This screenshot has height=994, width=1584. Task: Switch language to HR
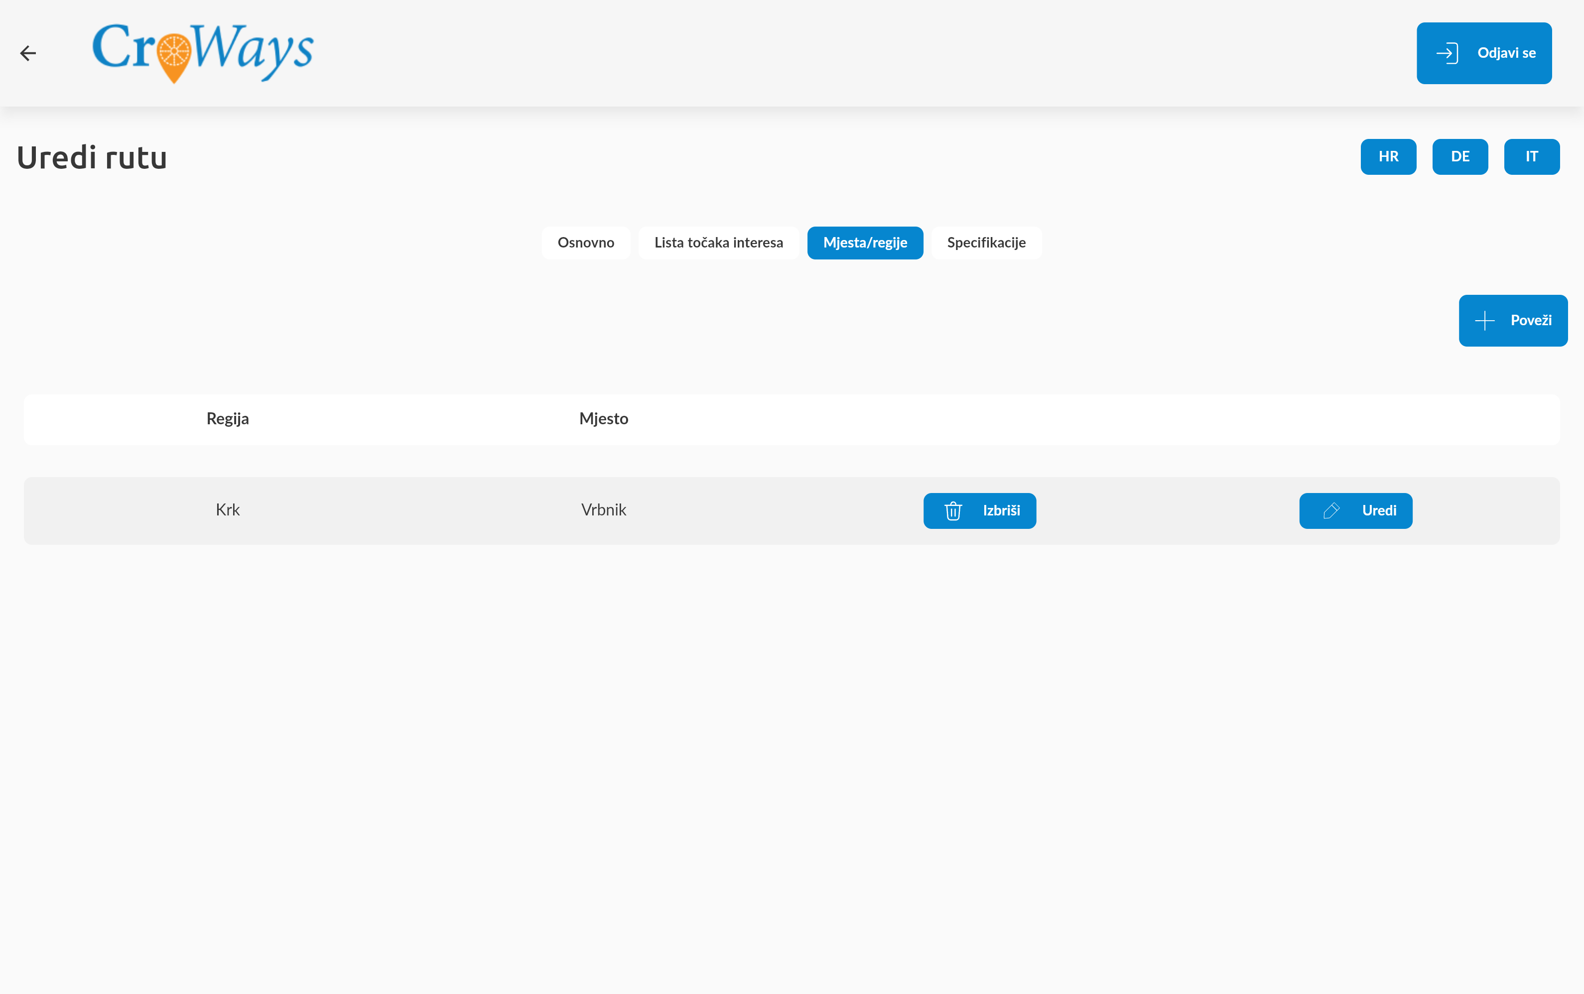[x=1388, y=156]
